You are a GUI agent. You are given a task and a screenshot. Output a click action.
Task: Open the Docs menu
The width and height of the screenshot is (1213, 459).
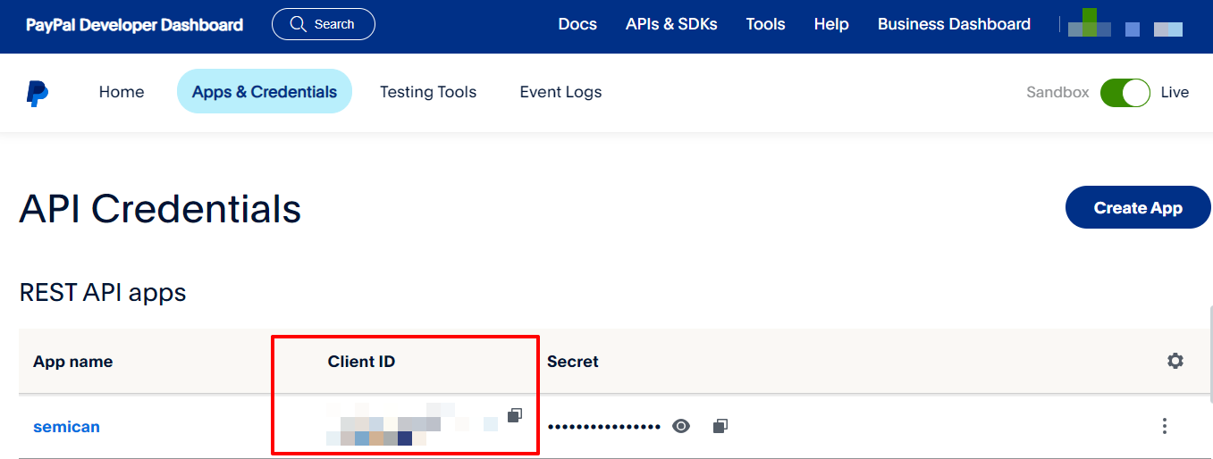[x=577, y=24]
